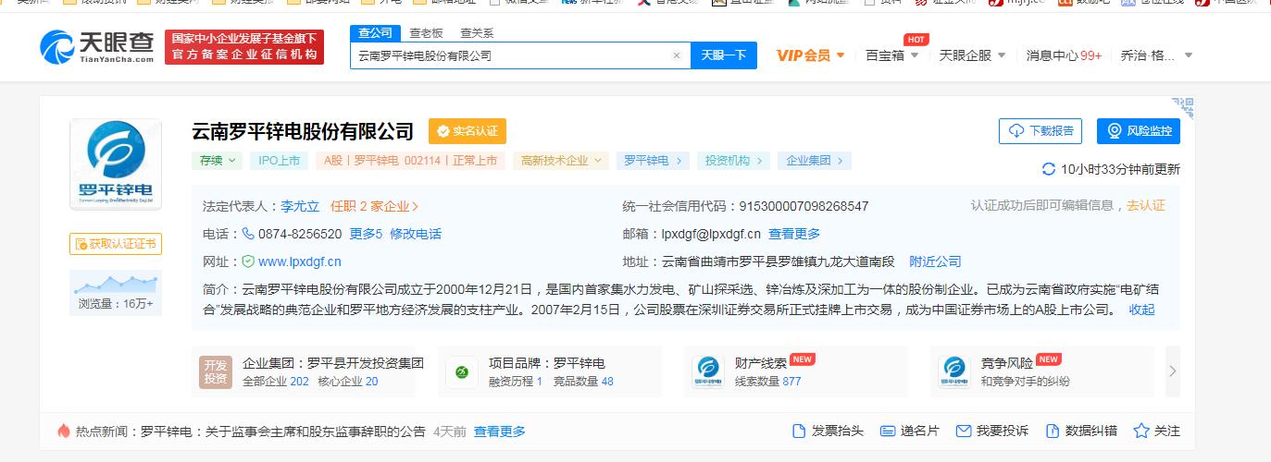Viewport: 1271px width, 462px height.
Task: Advance the card carousel with right arrow
Action: point(1173,371)
